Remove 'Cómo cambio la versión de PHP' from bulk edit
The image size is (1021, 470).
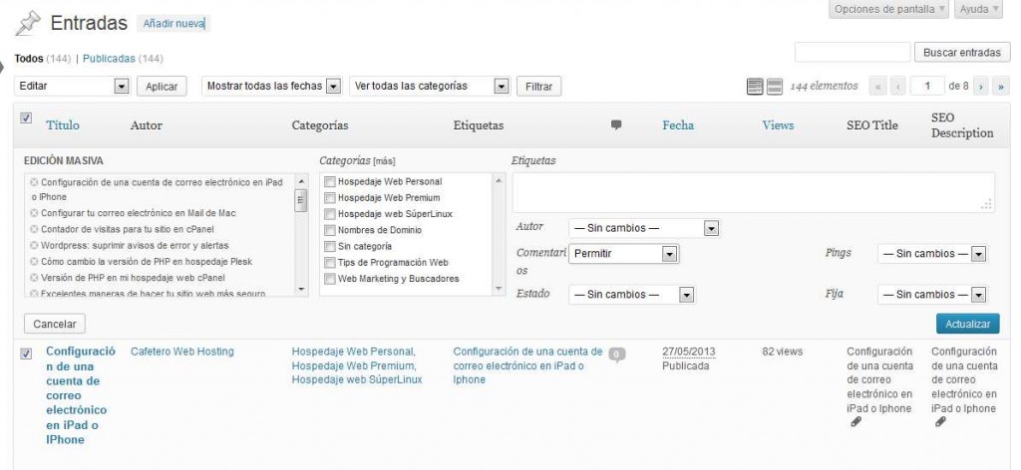pyautogui.click(x=35, y=262)
